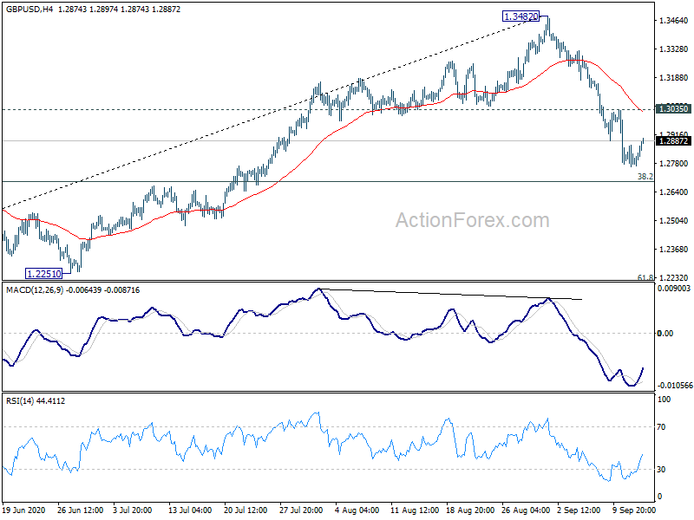This screenshot has height=520, width=694.
Task: Click the 26 Aug 04:00 time label
Action: click(526, 510)
